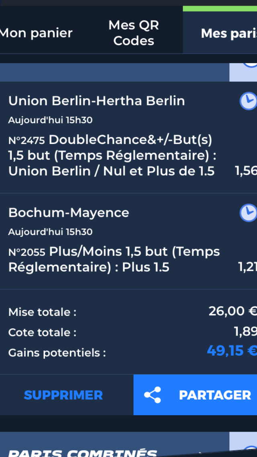Click the blue 49,15 € potential winnings amount
This screenshot has height=457, width=257.
232,350
